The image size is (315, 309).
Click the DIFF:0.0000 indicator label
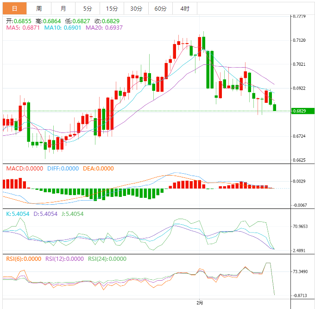point(63,168)
